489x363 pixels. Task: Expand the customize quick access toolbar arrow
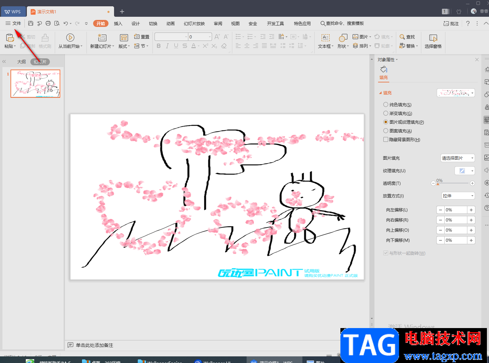[86, 23]
